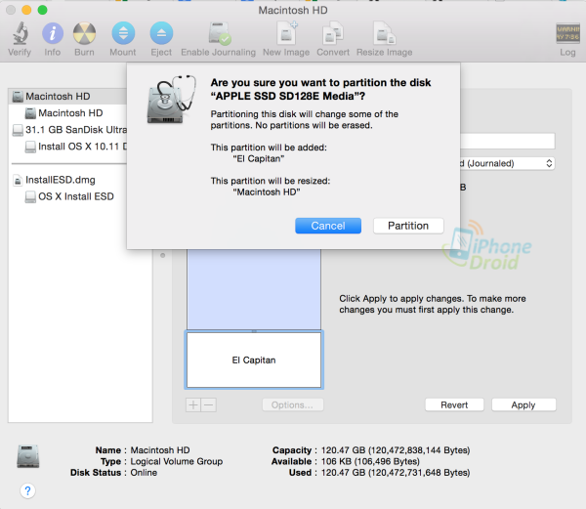Viewport: 586px width, 509px height.
Task: Click the partition name text field
Action: 508,141
